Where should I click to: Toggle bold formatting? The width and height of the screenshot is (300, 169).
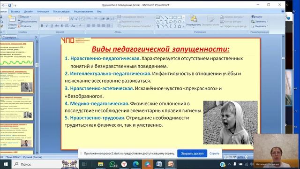point(42,26)
